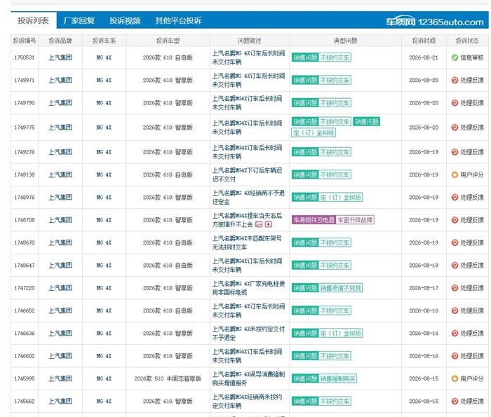Open complaint 1747220 description about 充电桩
Viewport: 491px width, 417px height.
[248, 288]
